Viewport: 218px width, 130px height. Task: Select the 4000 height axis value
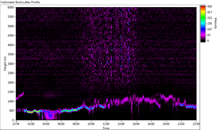(10, 45)
